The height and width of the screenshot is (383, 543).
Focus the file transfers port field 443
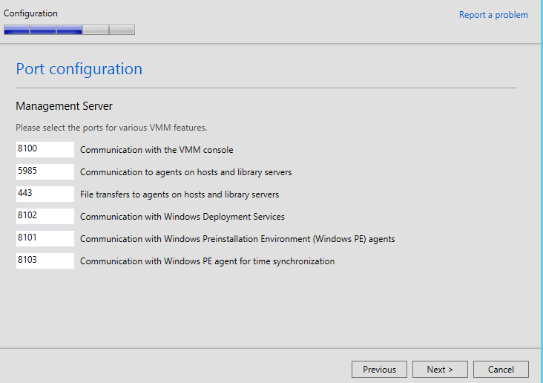click(45, 194)
